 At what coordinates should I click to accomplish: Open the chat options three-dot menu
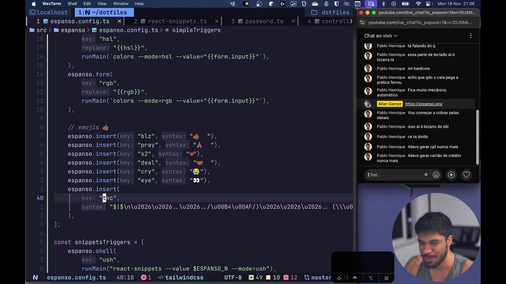click(x=470, y=35)
